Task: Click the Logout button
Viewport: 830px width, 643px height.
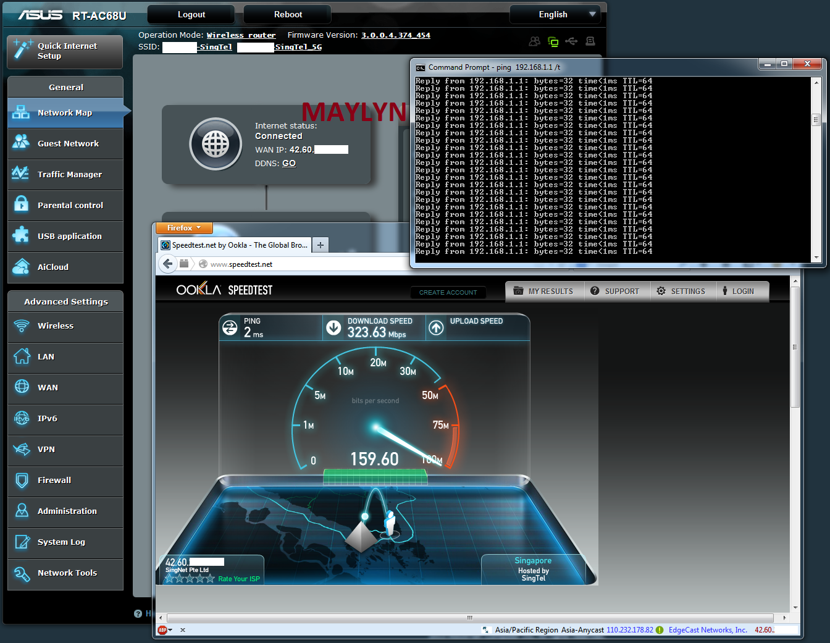Action: click(191, 14)
